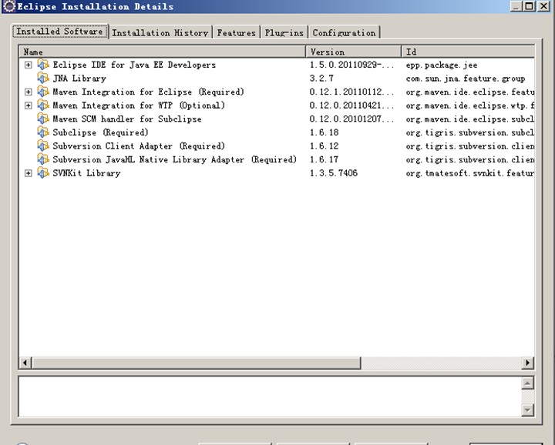
Task: Maximize the Eclipse Installation Details window
Action: pyautogui.click(x=529, y=6)
